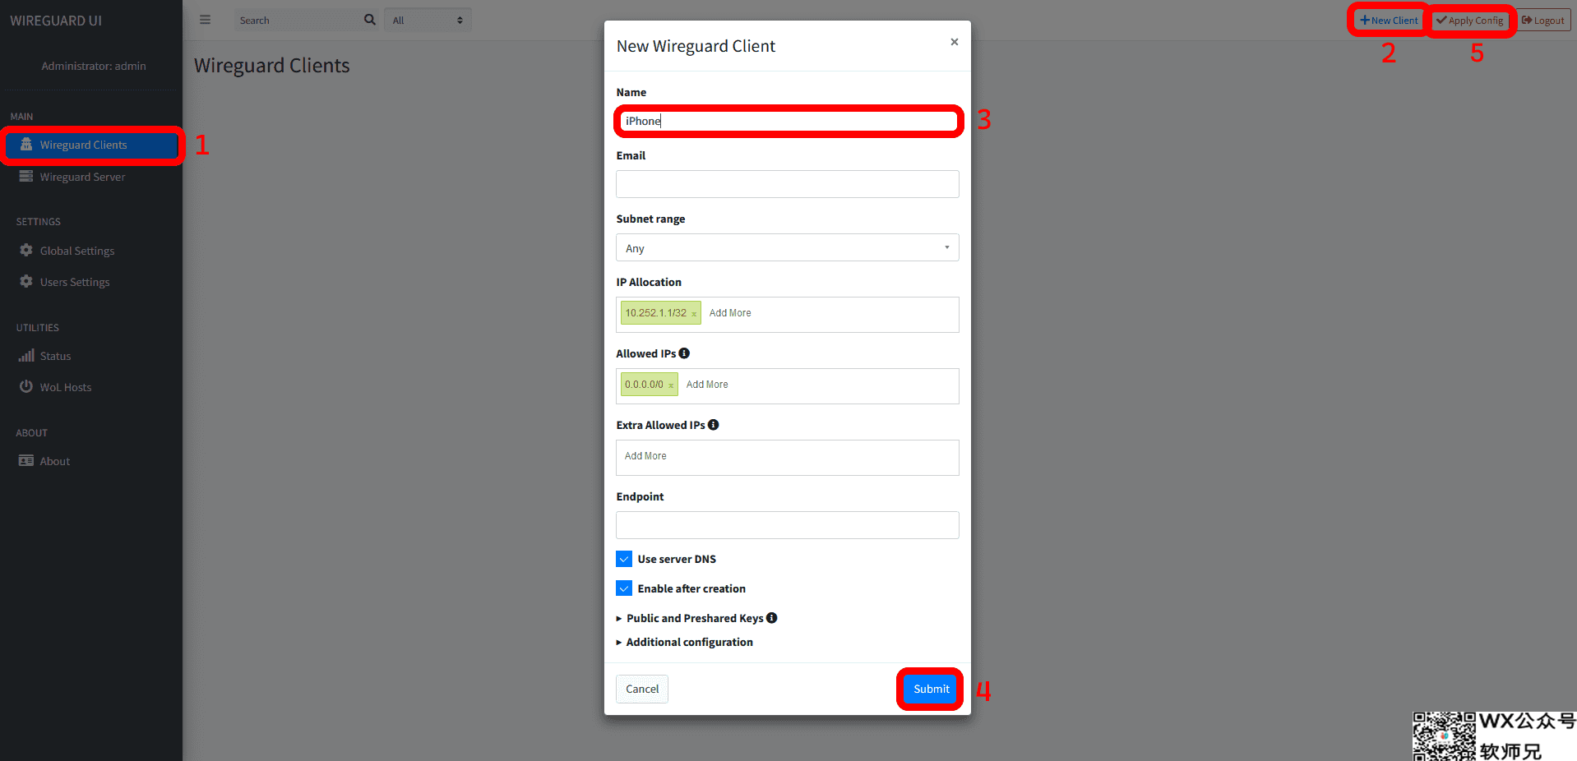Viewport: 1577px width, 761px height.
Task: Expand Additional configuration section
Action: (685, 642)
